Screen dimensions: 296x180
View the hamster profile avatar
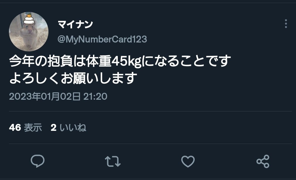point(29,32)
